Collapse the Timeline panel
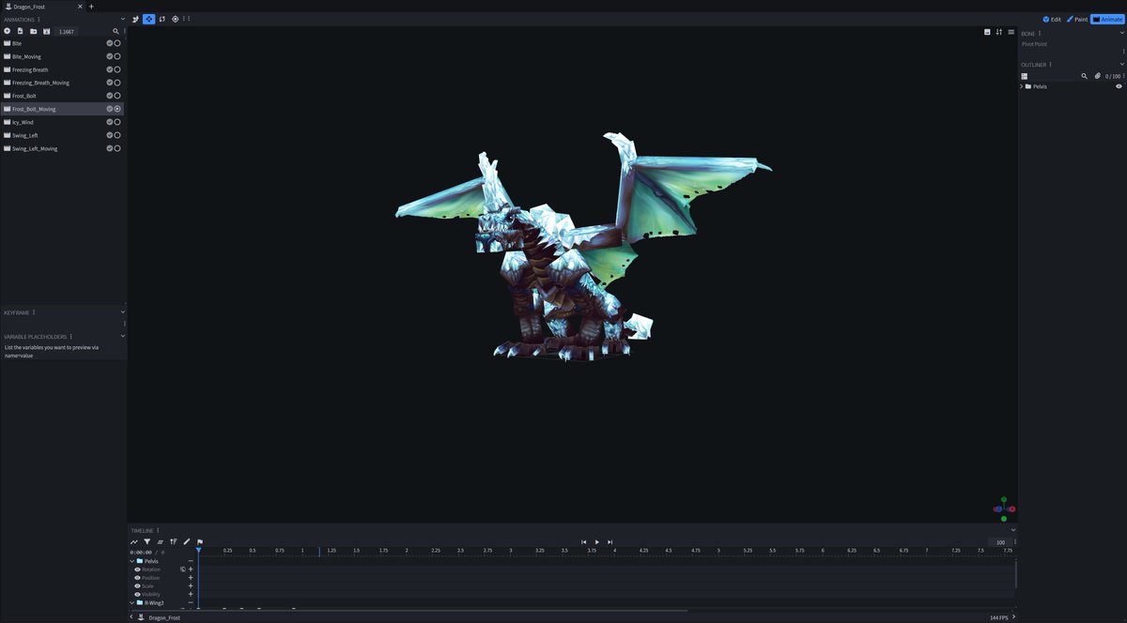1127x623 pixels. tap(1013, 530)
